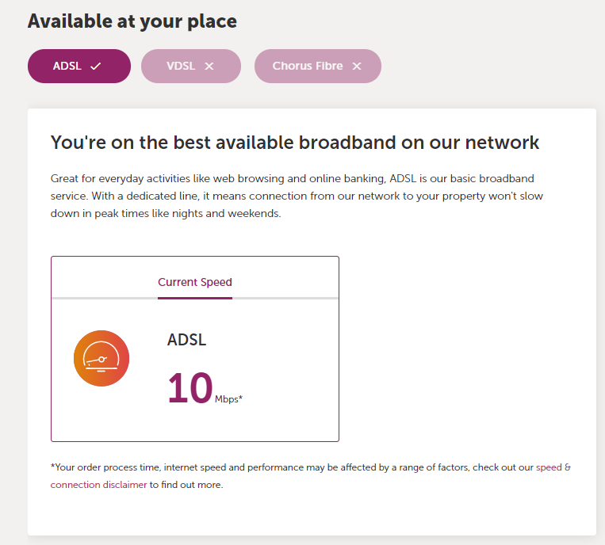Click the X icon on VDSL pill

click(209, 67)
